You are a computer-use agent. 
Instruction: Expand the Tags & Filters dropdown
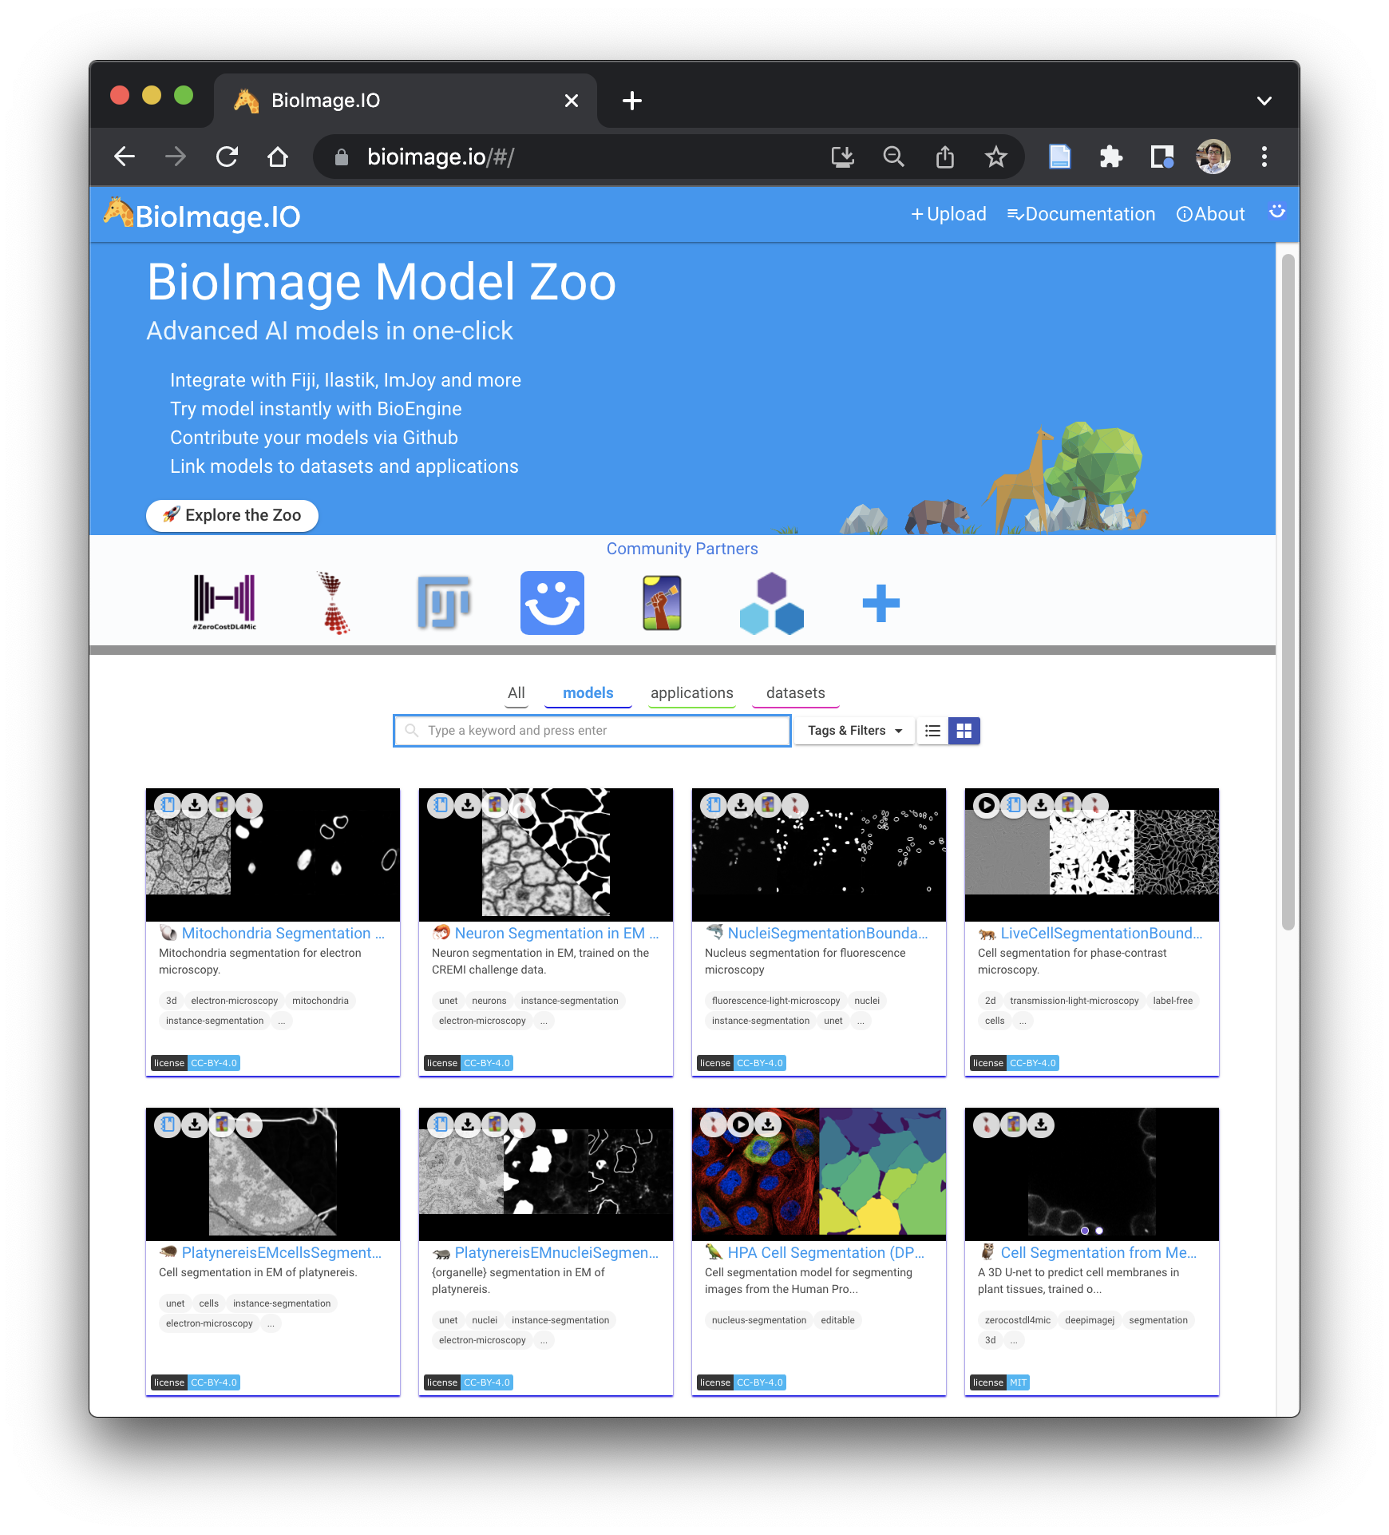[x=854, y=731]
